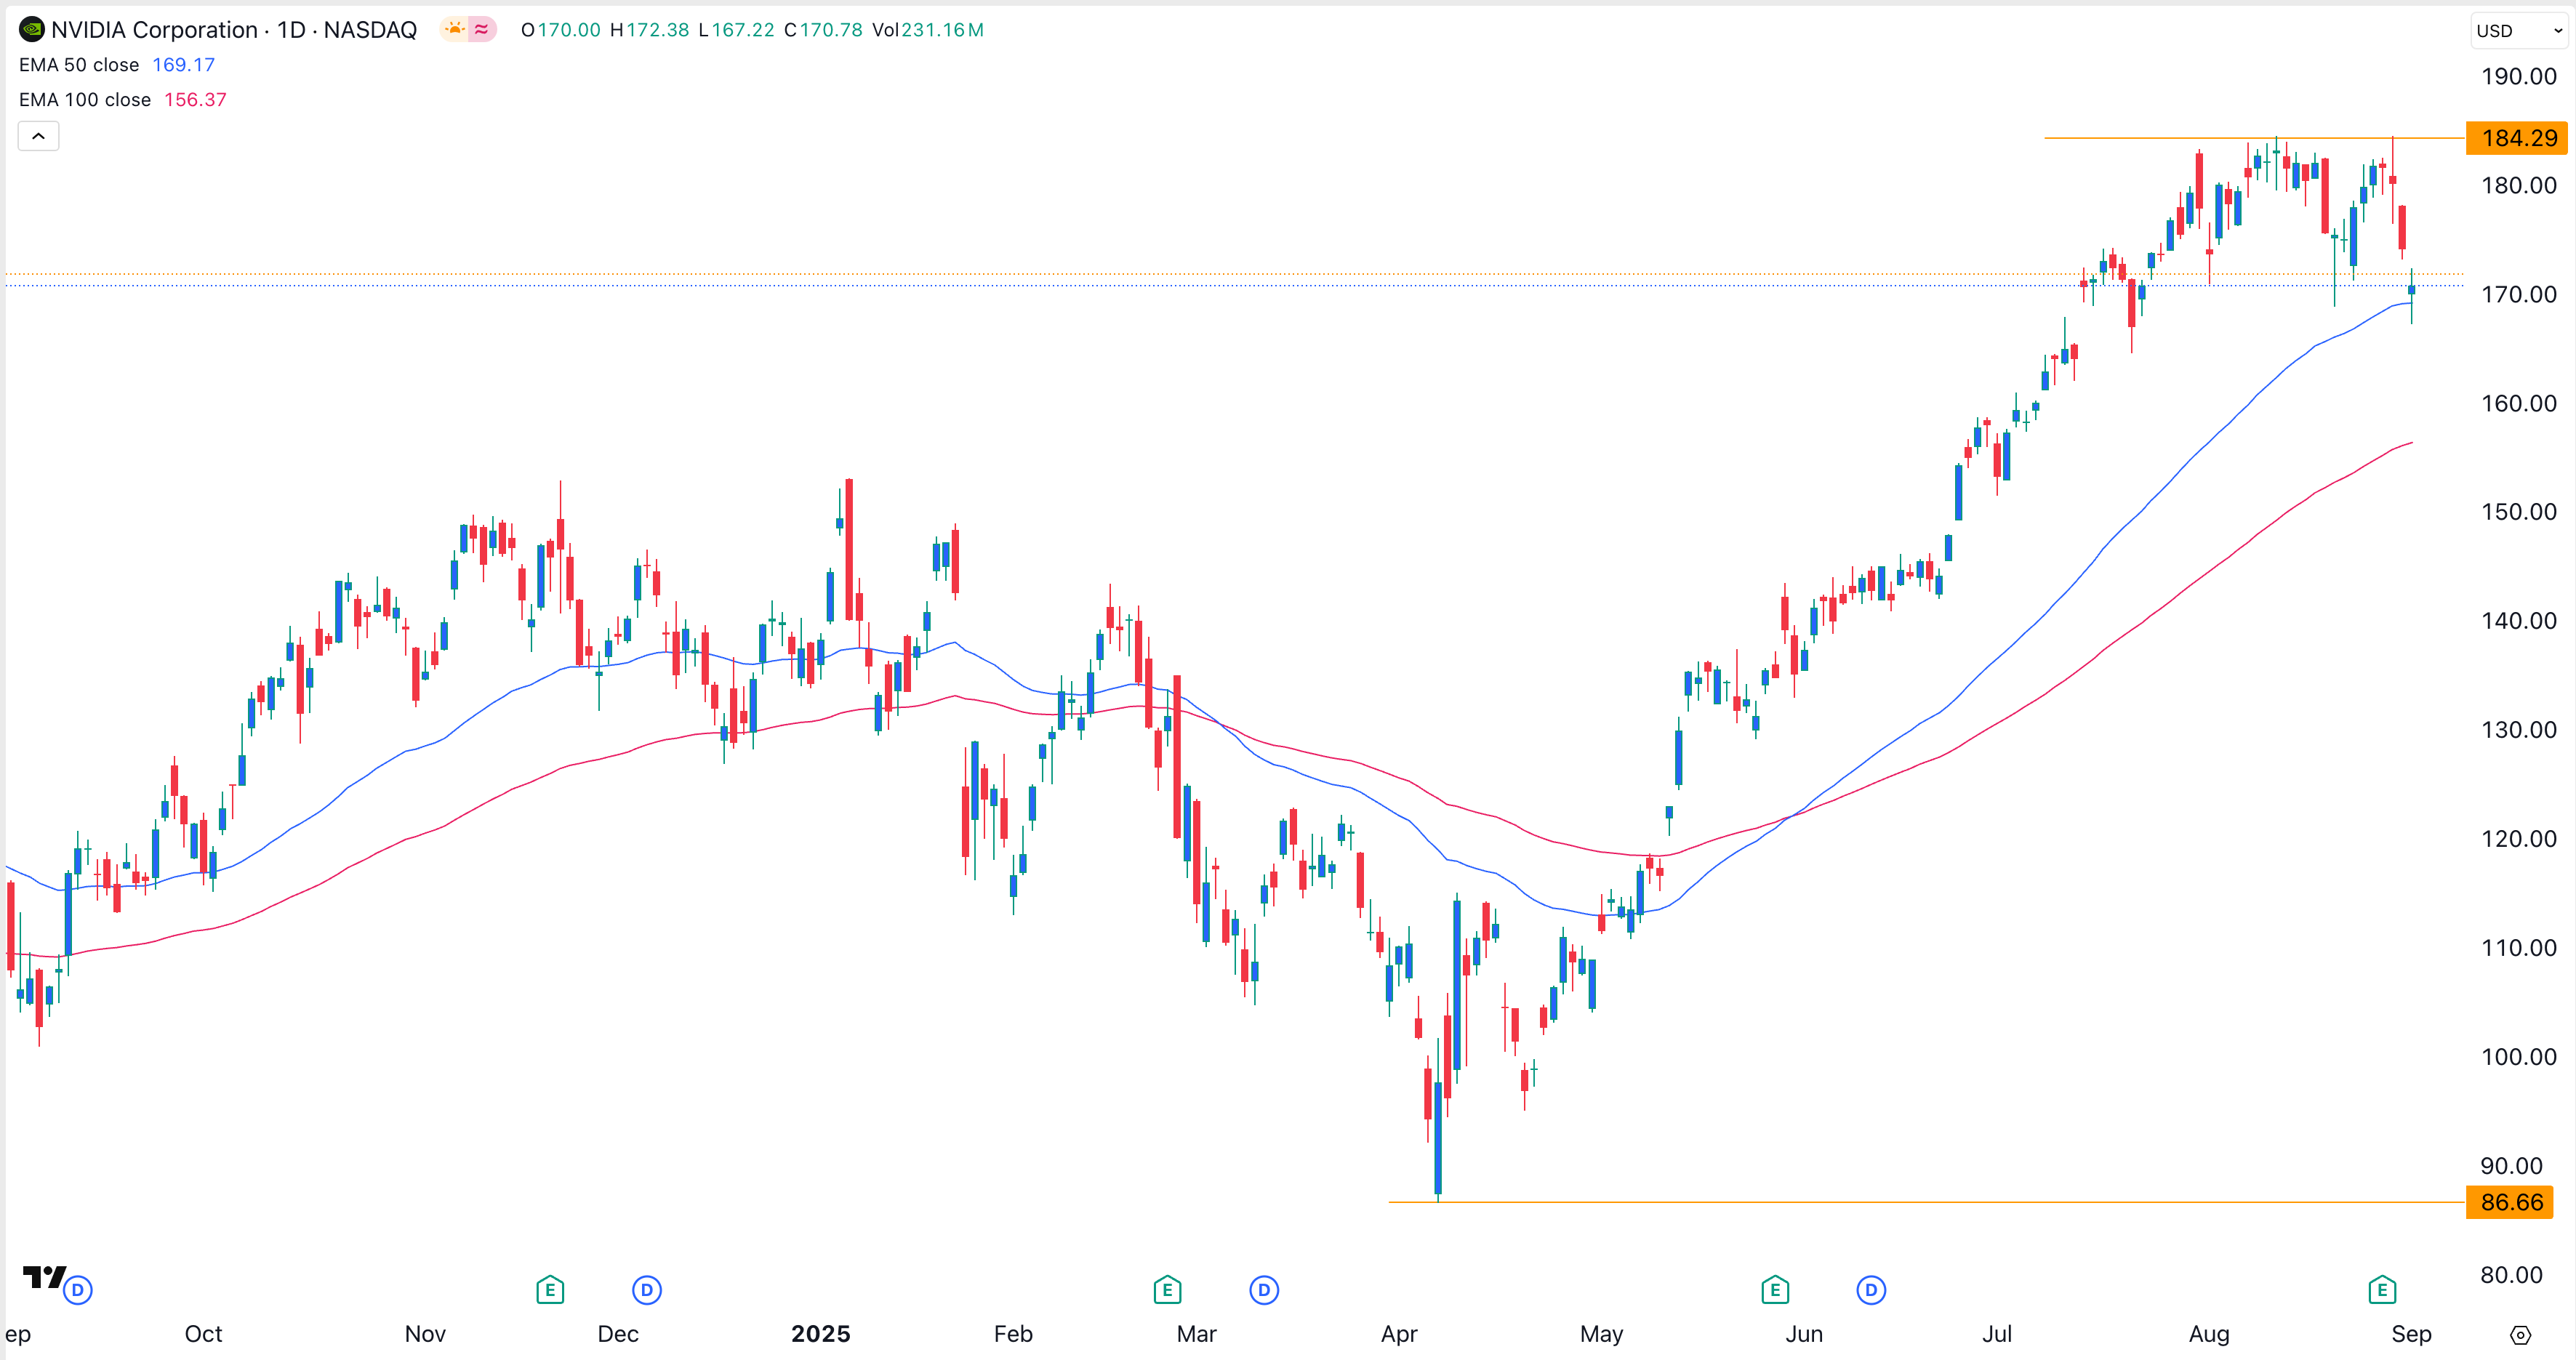This screenshot has width=2576, height=1360.
Task: Click the 170.00 price axis label
Action: [2518, 295]
